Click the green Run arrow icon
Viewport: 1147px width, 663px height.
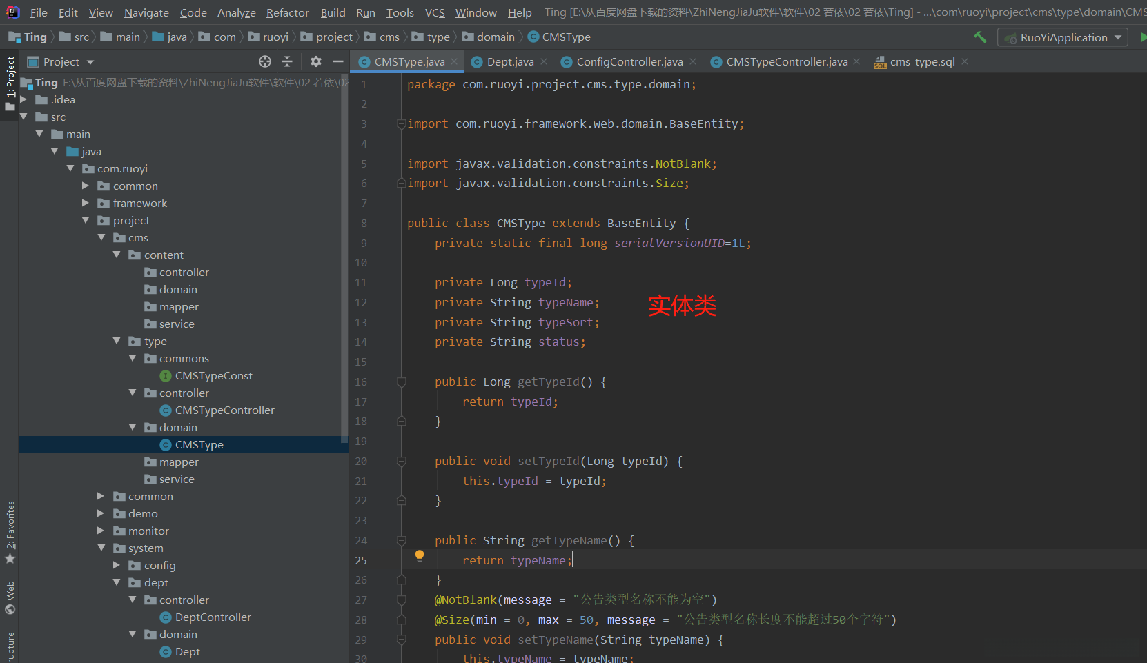click(1142, 37)
